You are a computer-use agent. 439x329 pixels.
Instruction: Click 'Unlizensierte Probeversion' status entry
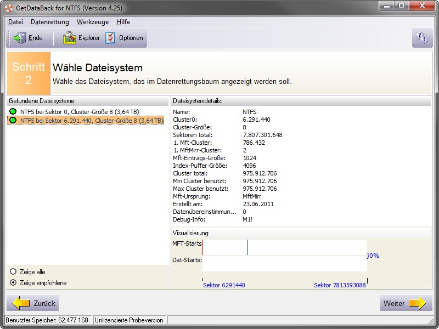pyautogui.click(x=129, y=320)
